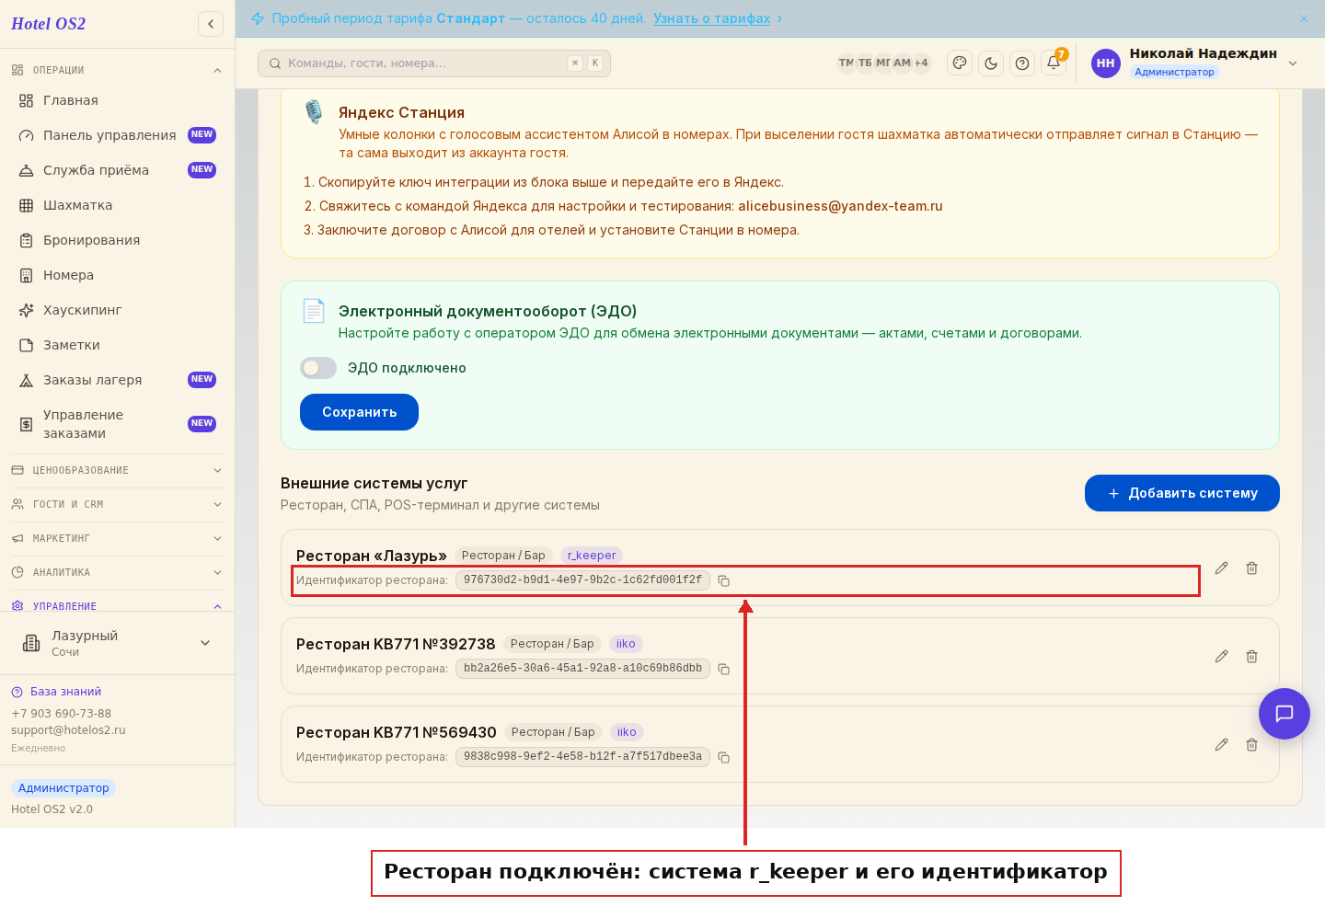This screenshot has width=1325, height=918.
Task: Focus the Команды, гости, номера search field
Action: tap(434, 63)
